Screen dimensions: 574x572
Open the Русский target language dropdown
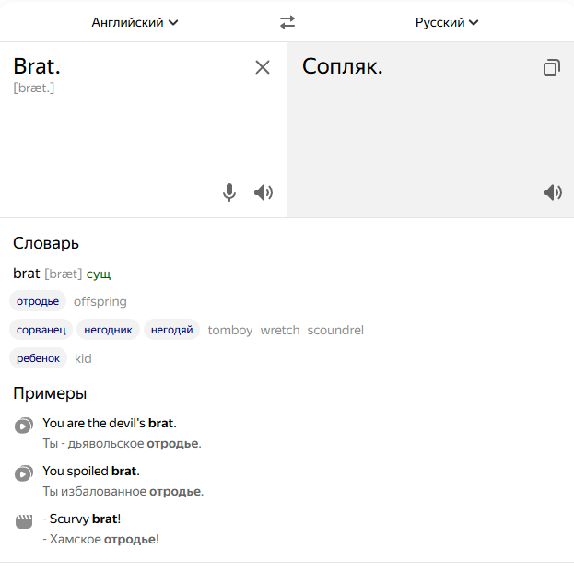(x=447, y=22)
